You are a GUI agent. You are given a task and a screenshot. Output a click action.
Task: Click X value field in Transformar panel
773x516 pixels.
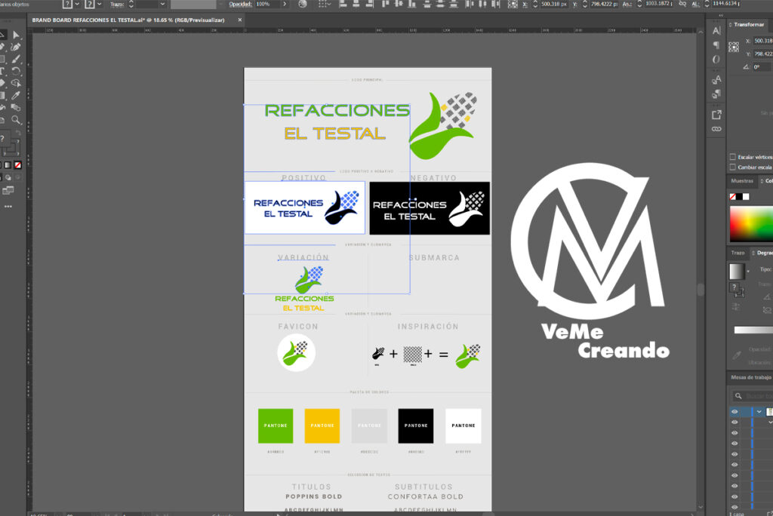pos(763,41)
